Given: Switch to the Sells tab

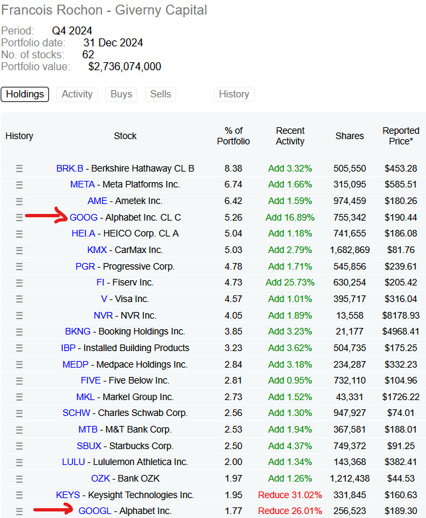Looking at the screenshot, I should [x=160, y=94].
